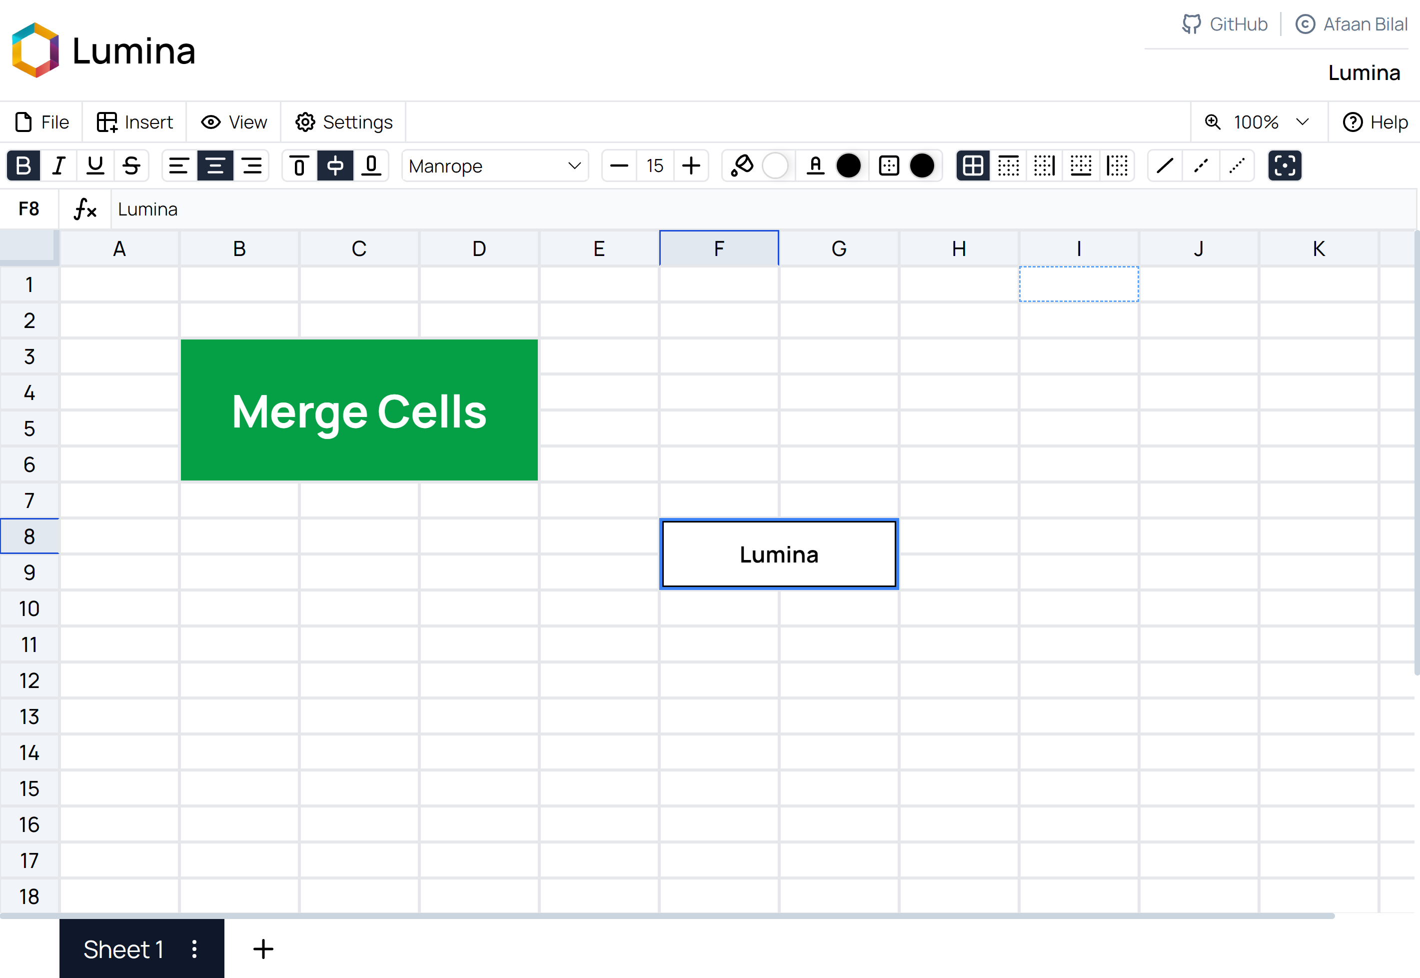
Task: Click the black text color swatch
Action: 848,165
